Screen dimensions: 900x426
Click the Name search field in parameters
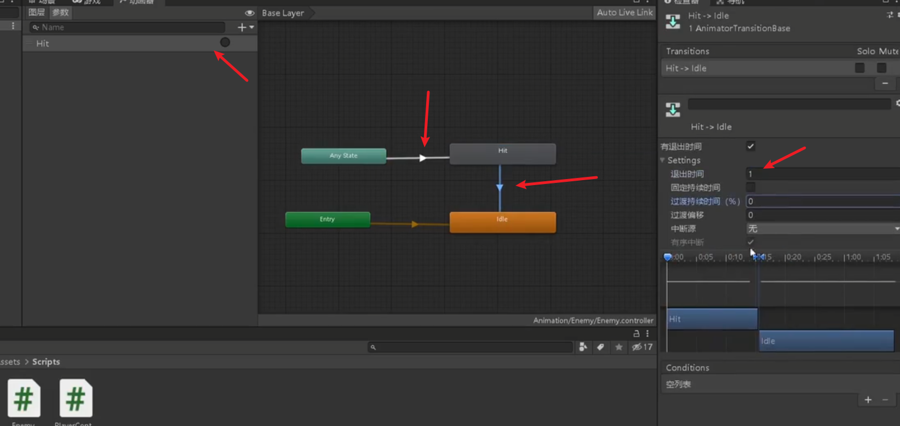pos(127,27)
